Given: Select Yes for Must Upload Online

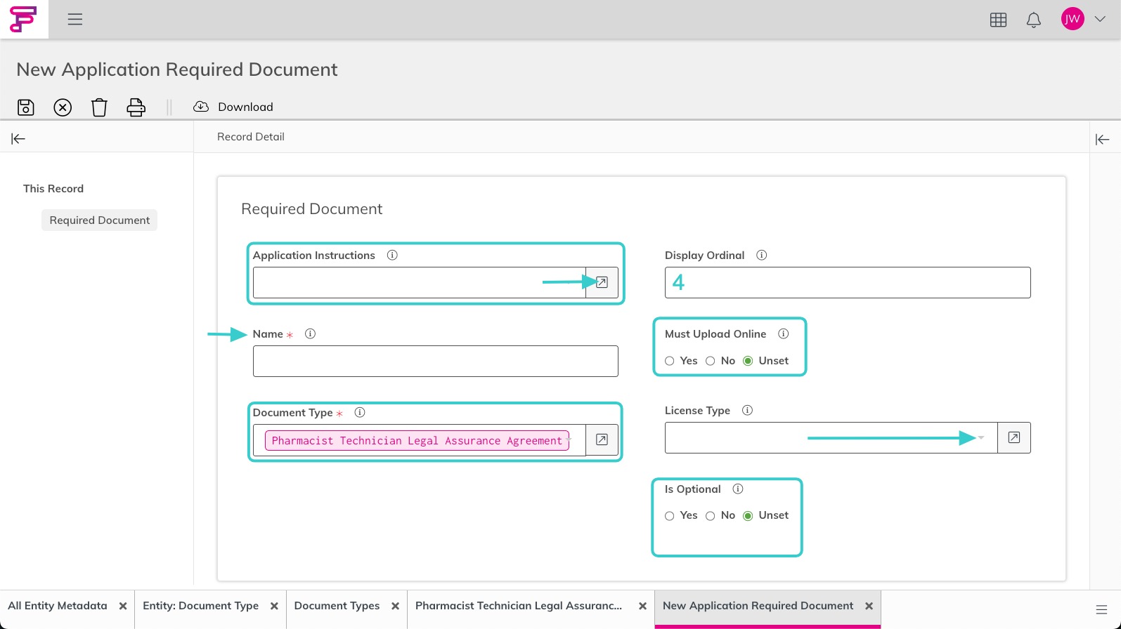Looking at the screenshot, I should point(670,361).
